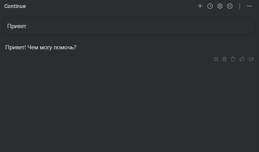Click the assistant reply text line
Screen dimensions: 259x152
coord(41,48)
